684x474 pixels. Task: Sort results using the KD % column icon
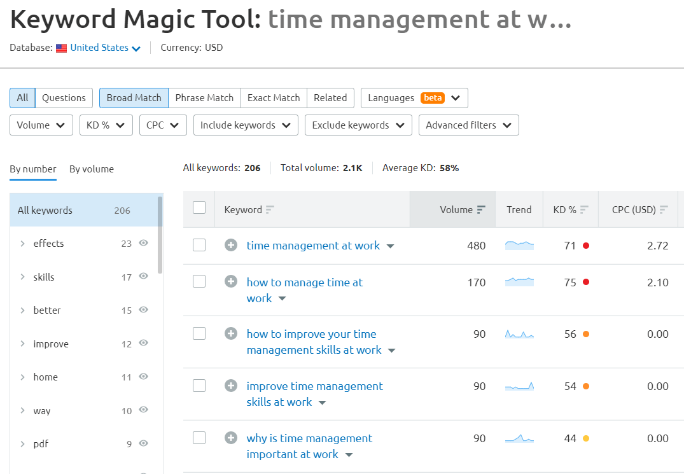(584, 209)
